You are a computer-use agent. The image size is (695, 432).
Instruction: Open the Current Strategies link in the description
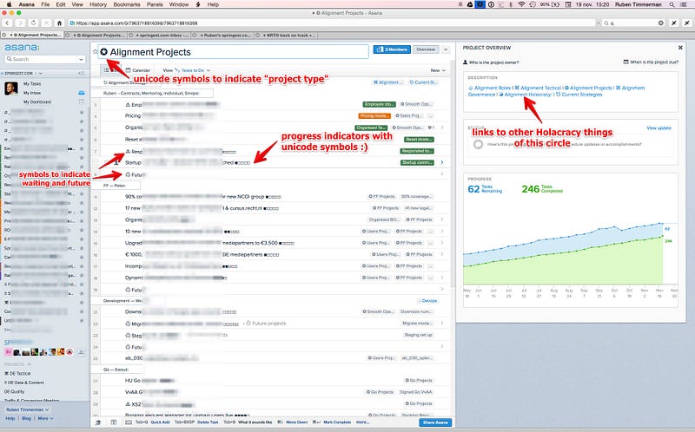(x=579, y=95)
